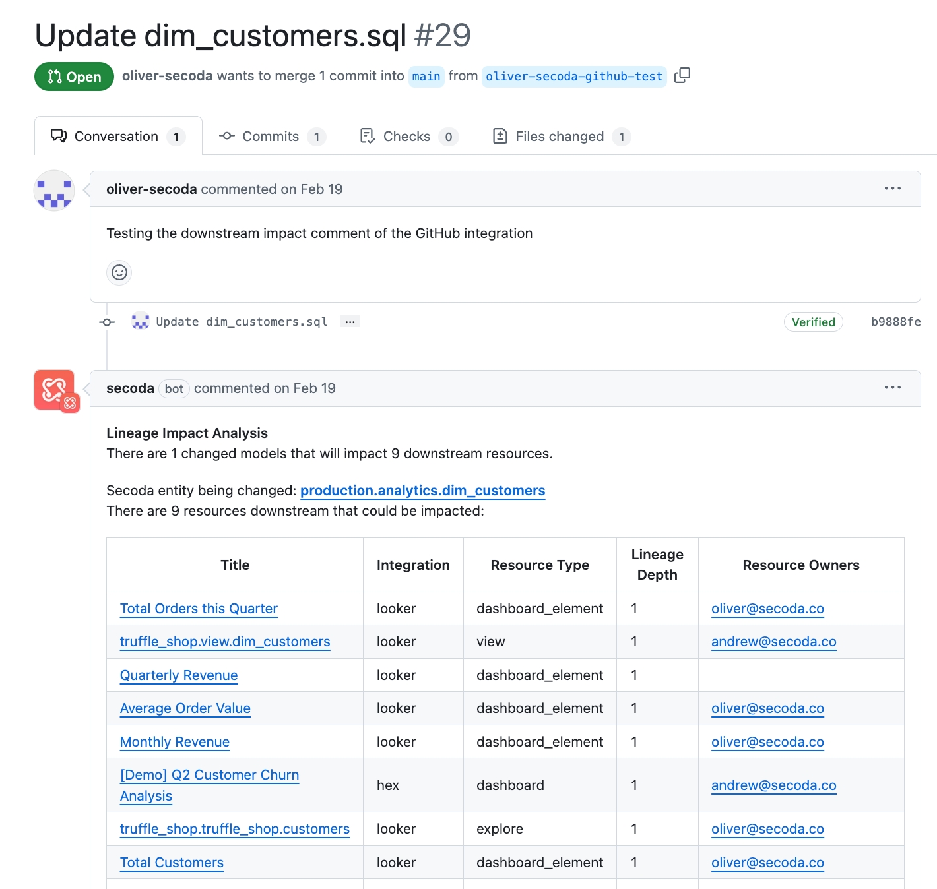Open commit hash b9888fe
The height and width of the screenshot is (889, 937).
pos(895,322)
